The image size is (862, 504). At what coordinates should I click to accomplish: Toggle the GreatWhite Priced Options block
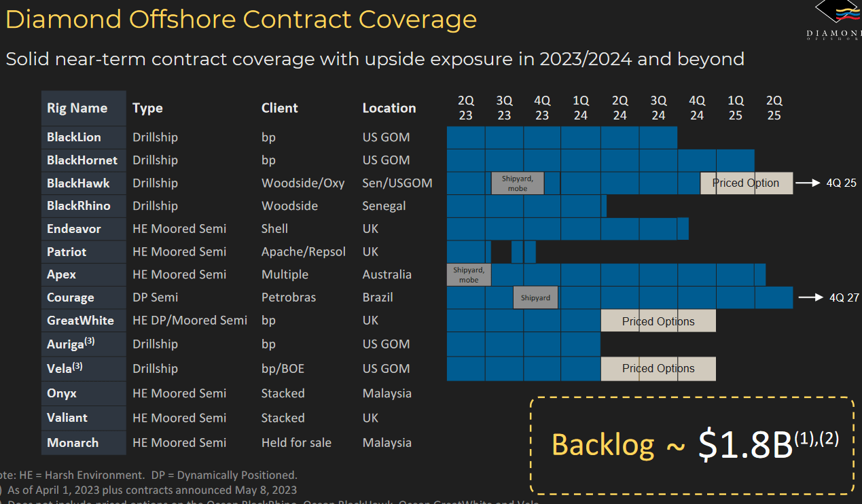[658, 321]
